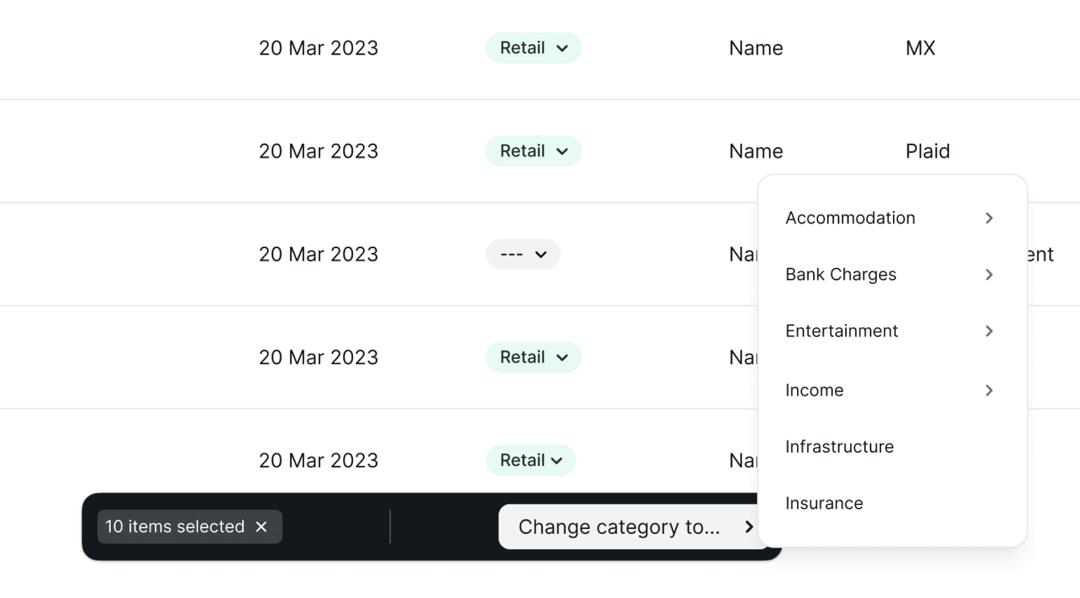This screenshot has height=598, width=1080.
Task: Choose the Income category menu item
Action: [x=893, y=390]
